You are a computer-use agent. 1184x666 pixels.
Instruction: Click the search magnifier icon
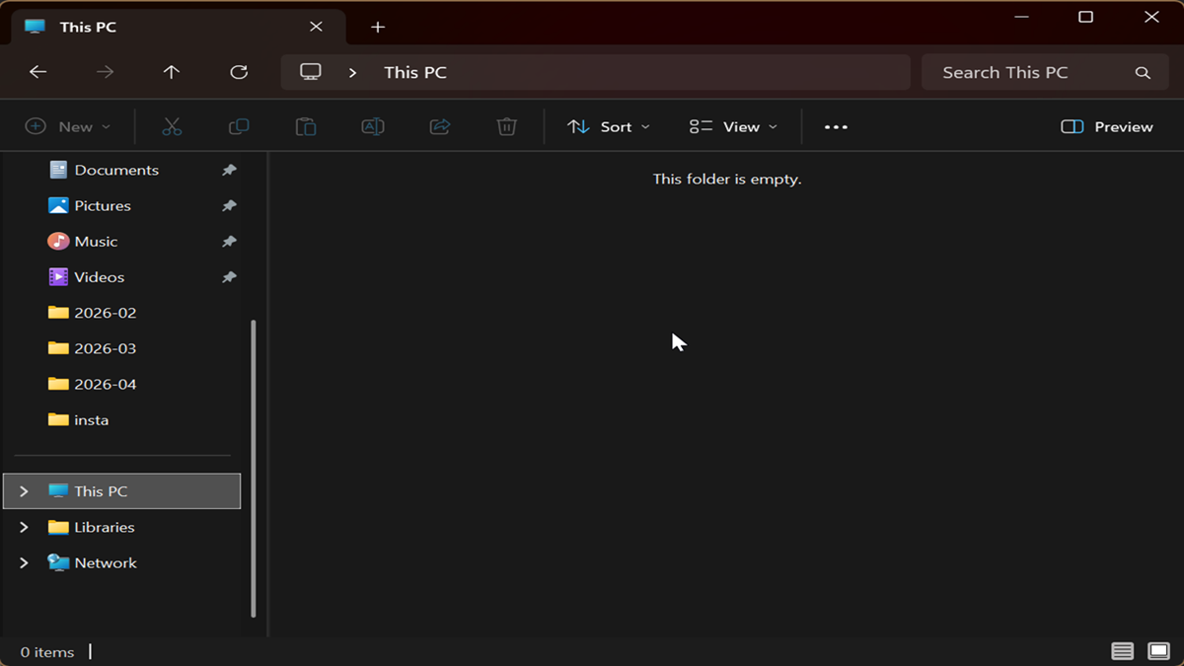point(1143,73)
